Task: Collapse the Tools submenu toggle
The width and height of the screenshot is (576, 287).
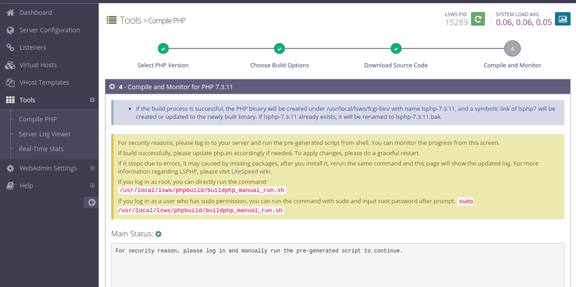Action: coord(92,100)
